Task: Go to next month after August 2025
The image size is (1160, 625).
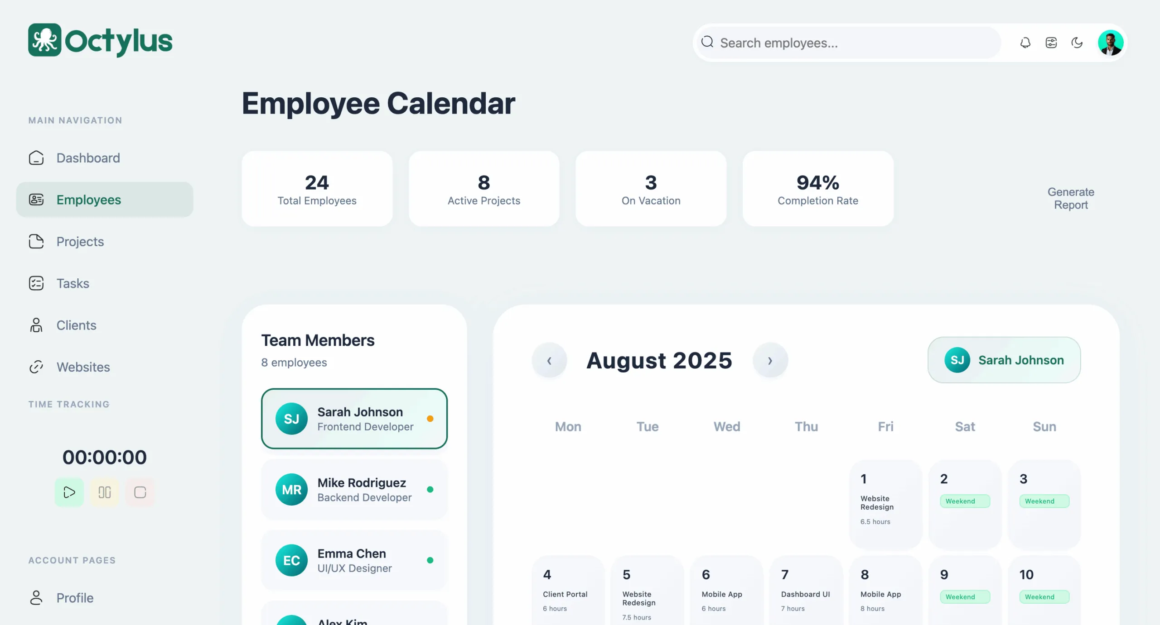Action: click(770, 360)
